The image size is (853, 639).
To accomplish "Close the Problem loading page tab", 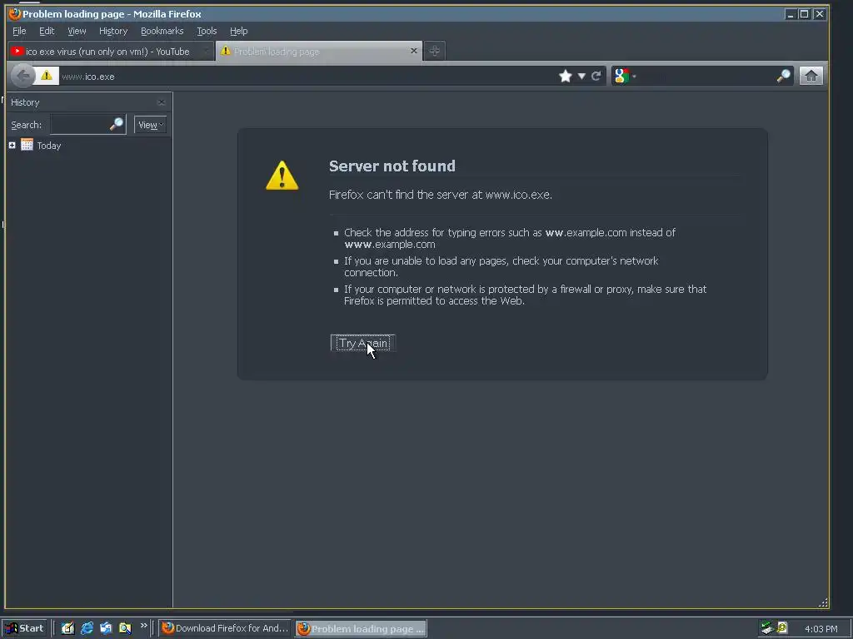I will coord(413,51).
